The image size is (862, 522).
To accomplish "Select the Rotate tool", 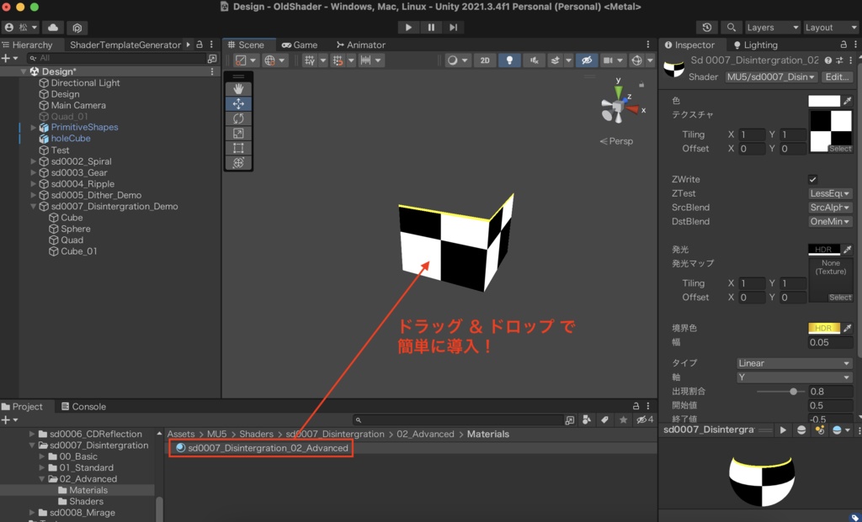I will point(238,119).
